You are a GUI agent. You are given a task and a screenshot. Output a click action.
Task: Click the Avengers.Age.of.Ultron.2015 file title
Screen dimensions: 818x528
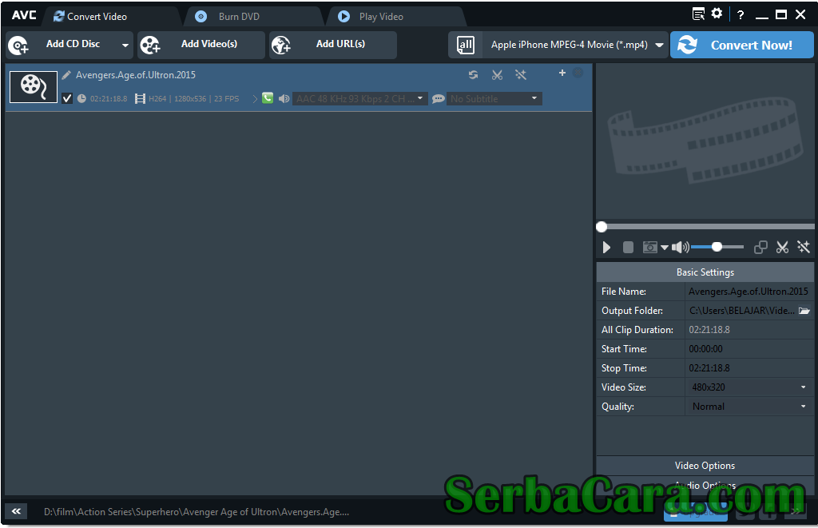(136, 75)
